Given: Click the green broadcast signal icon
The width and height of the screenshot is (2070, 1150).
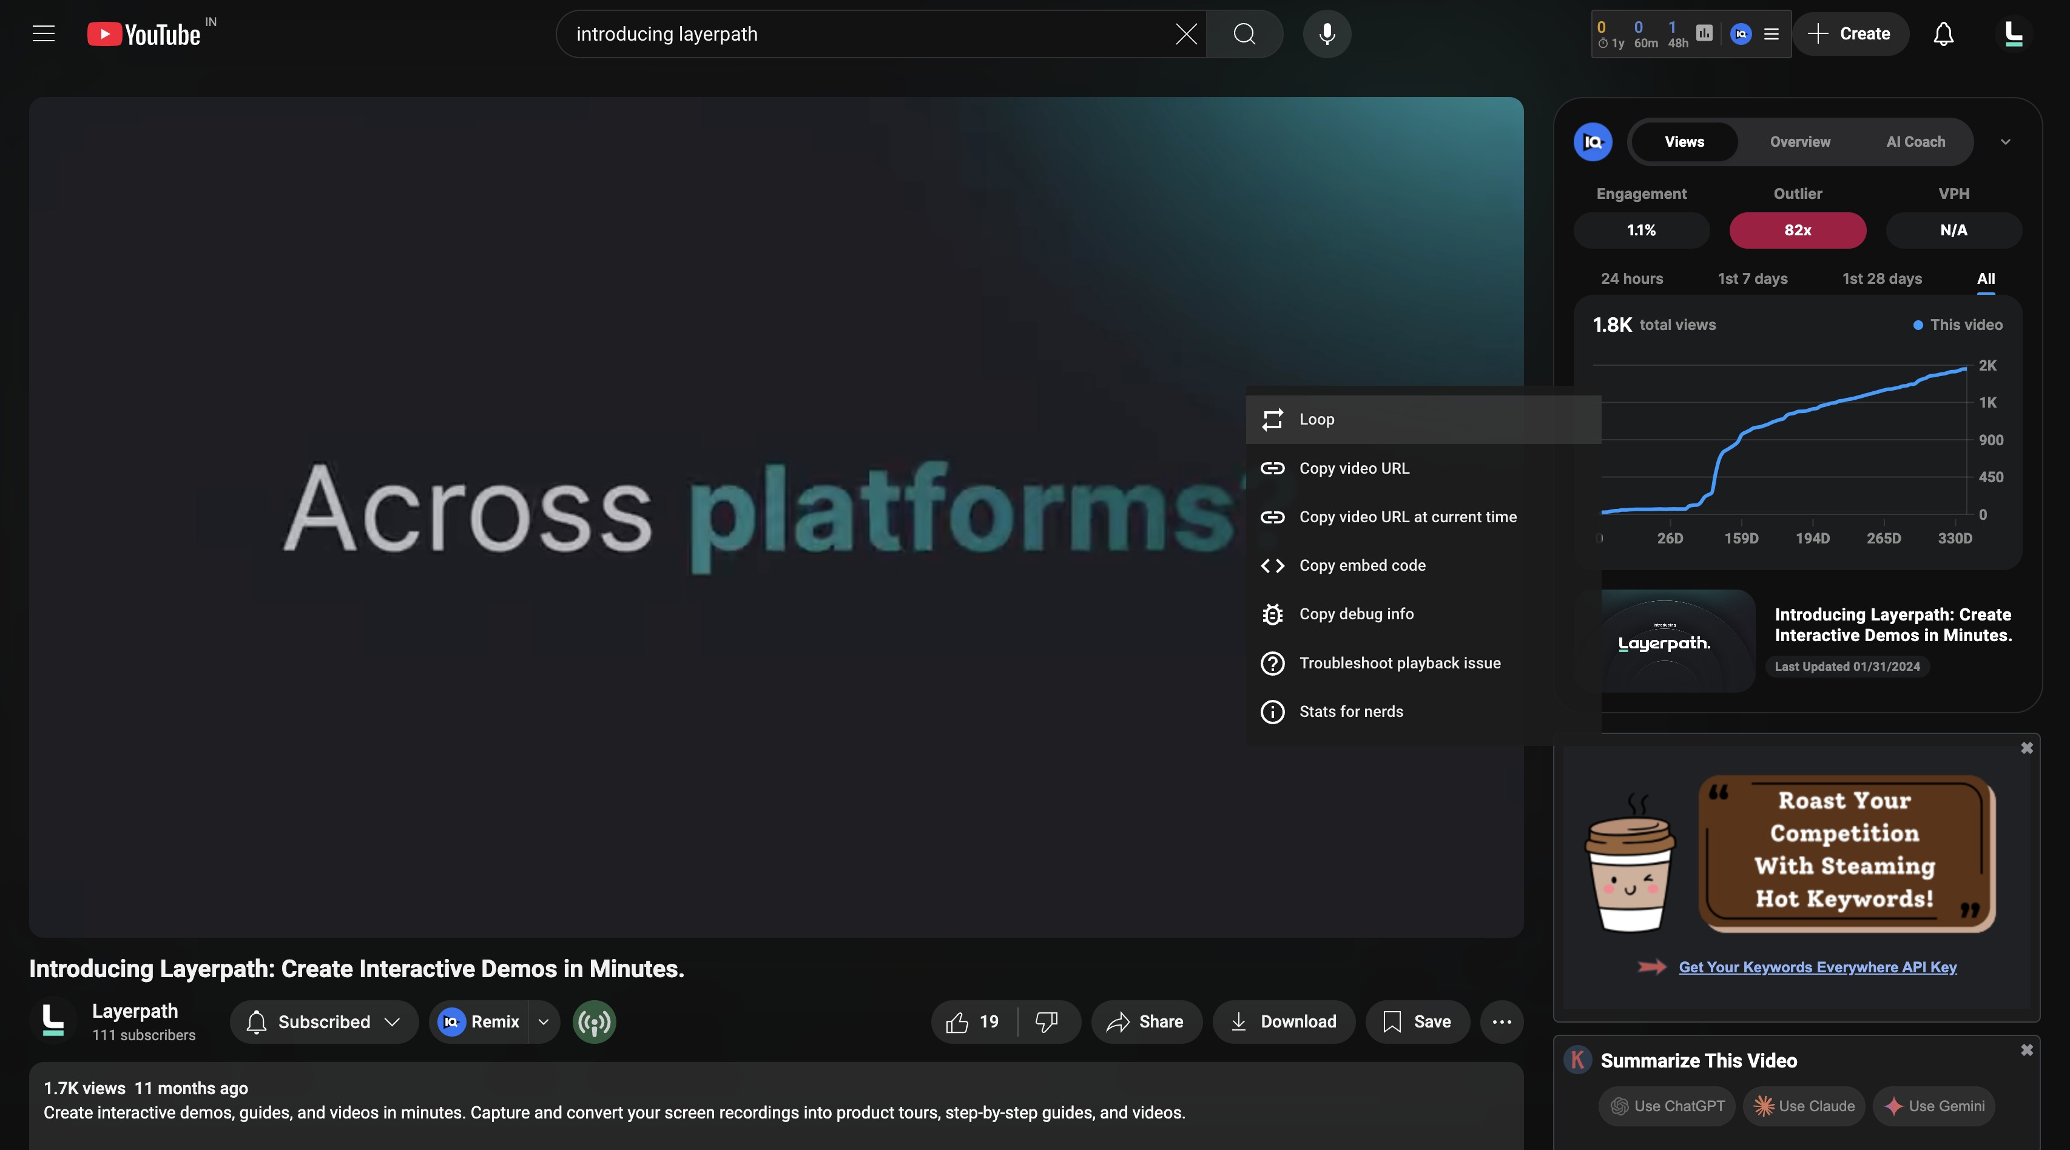Looking at the screenshot, I should [x=595, y=1021].
